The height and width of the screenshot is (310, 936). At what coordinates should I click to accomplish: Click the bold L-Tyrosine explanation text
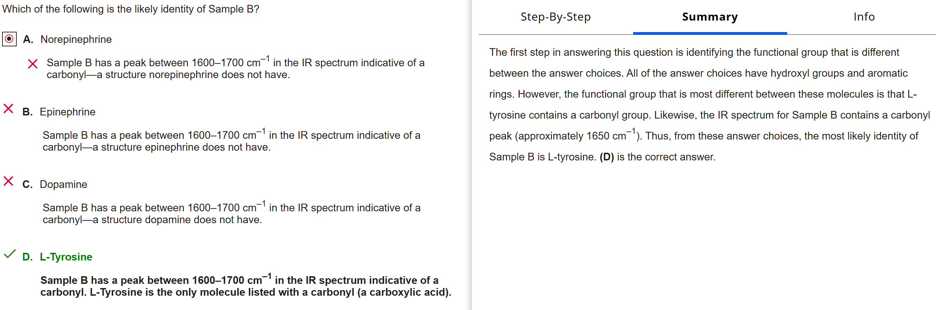[x=246, y=286]
